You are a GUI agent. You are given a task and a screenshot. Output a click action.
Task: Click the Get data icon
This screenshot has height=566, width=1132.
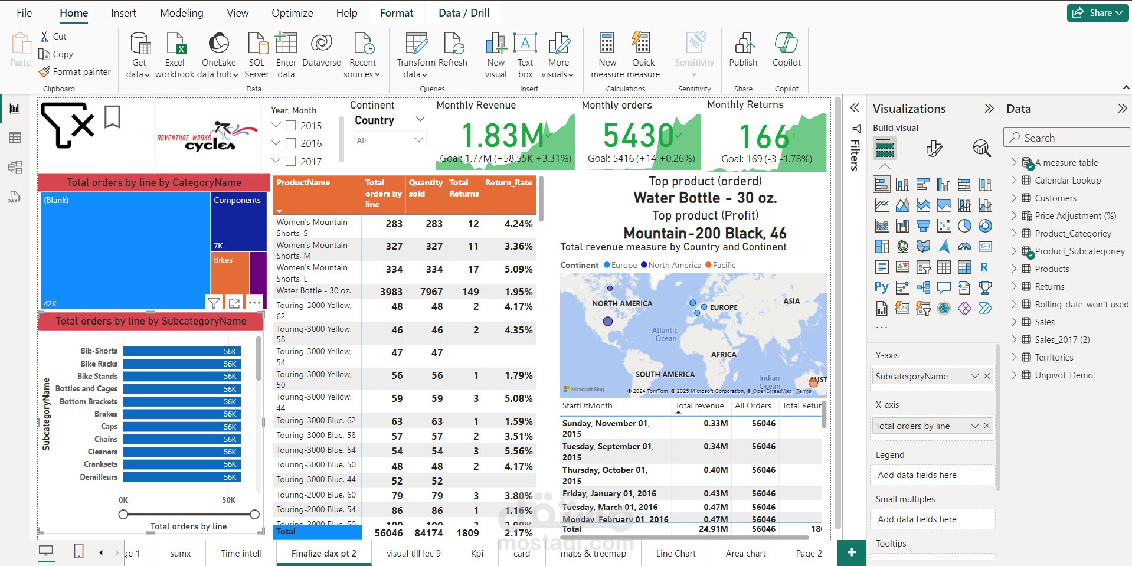point(140,43)
